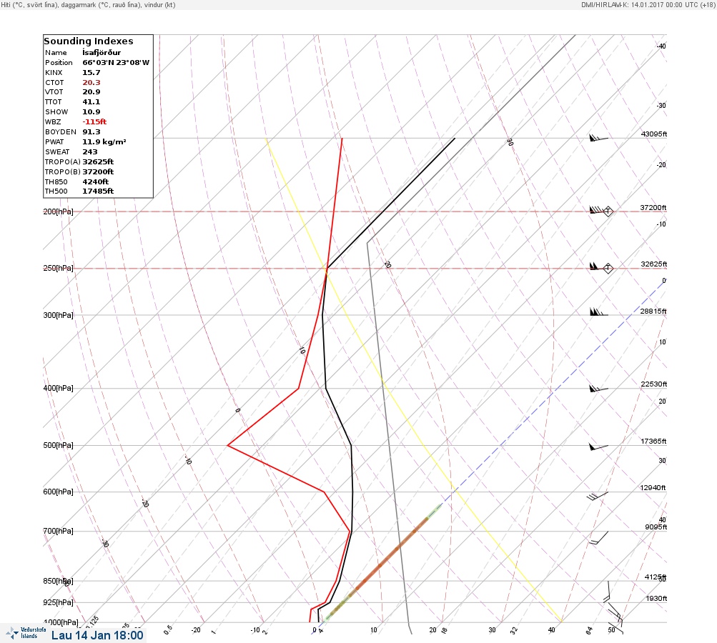Click the red CTOT value 20.3

(91, 83)
